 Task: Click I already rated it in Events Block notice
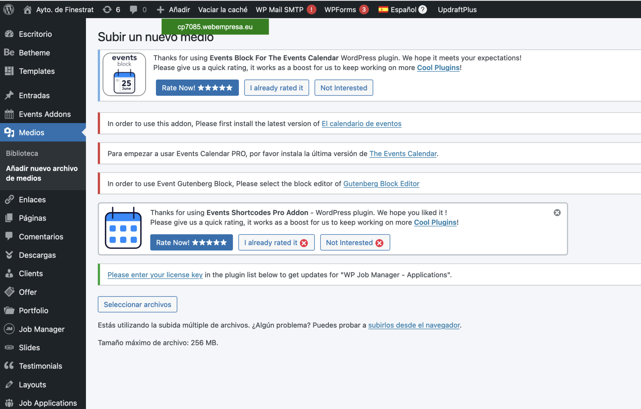[276, 87]
